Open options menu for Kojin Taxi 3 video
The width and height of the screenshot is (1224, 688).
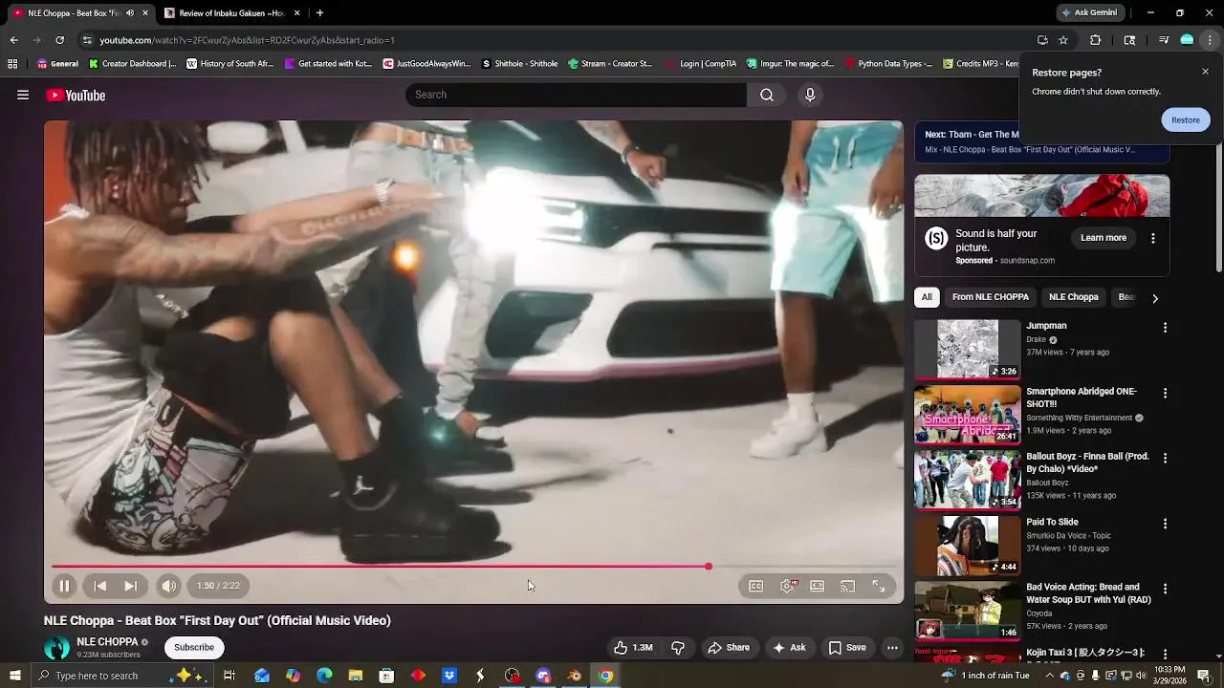pos(1165,654)
